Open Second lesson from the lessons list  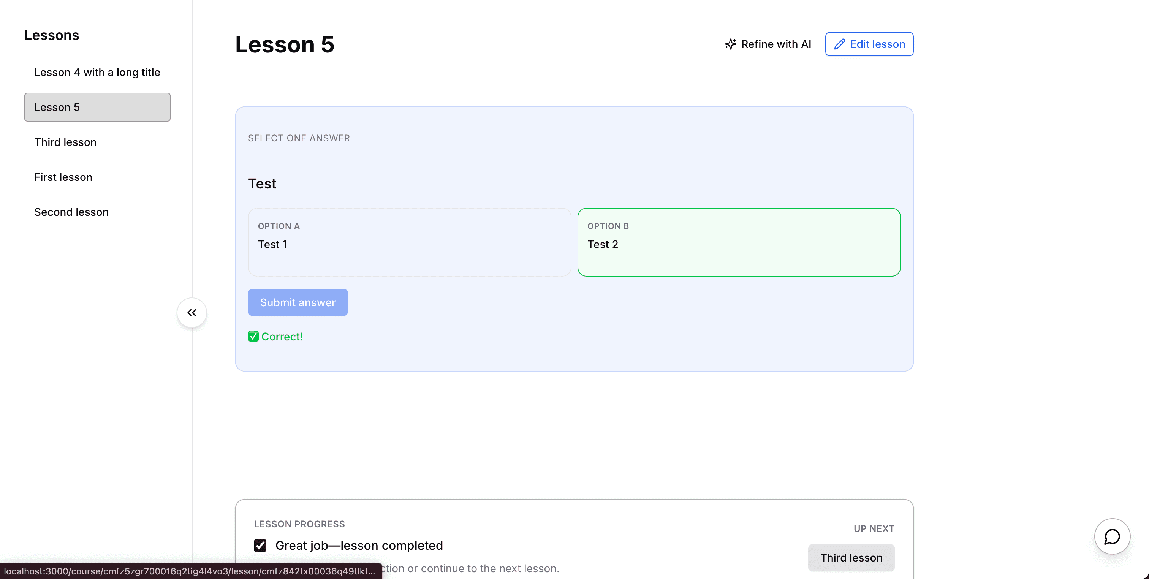click(x=71, y=212)
